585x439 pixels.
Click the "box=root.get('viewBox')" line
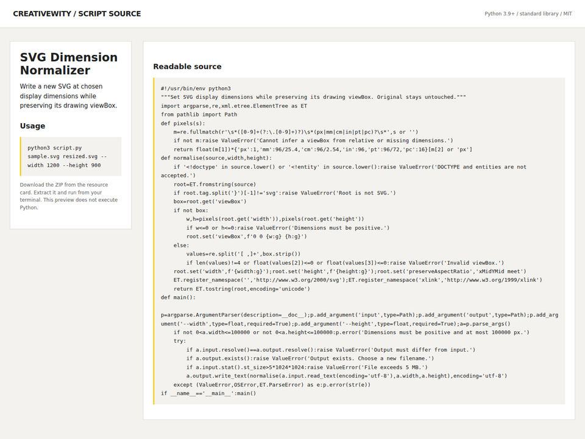210,202
